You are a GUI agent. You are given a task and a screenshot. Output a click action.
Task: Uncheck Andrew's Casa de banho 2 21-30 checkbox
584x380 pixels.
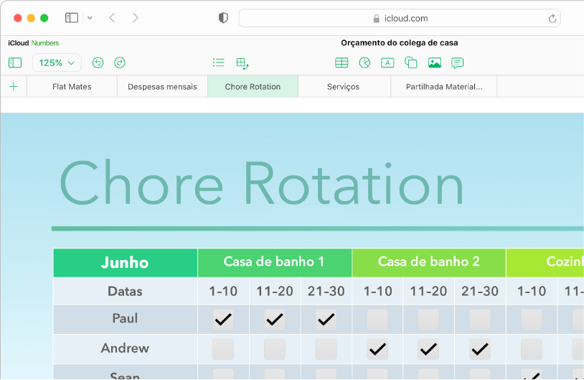(480, 349)
